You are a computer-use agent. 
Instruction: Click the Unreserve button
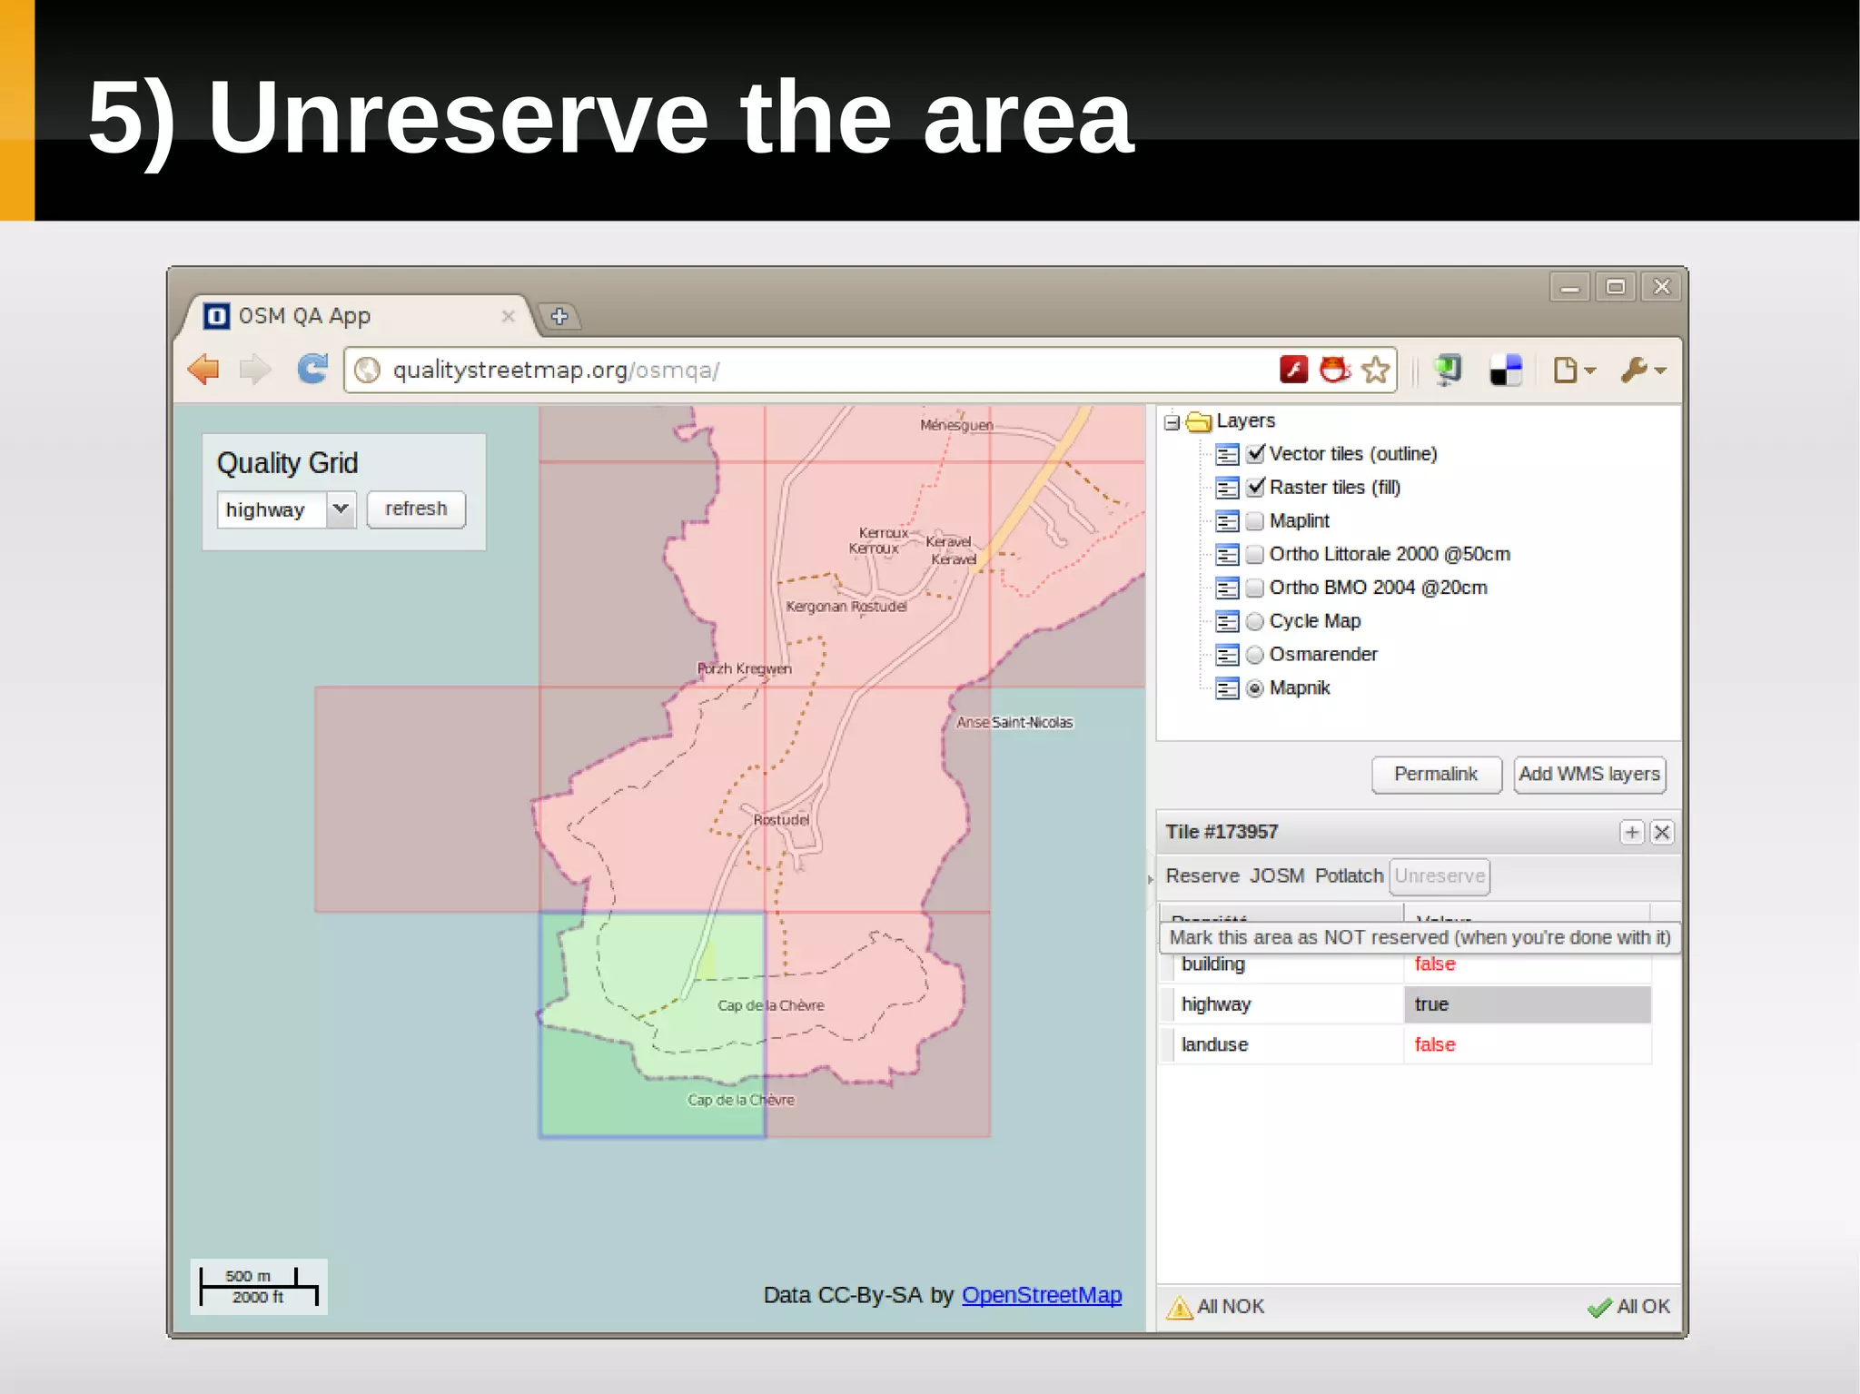(1440, 876)
